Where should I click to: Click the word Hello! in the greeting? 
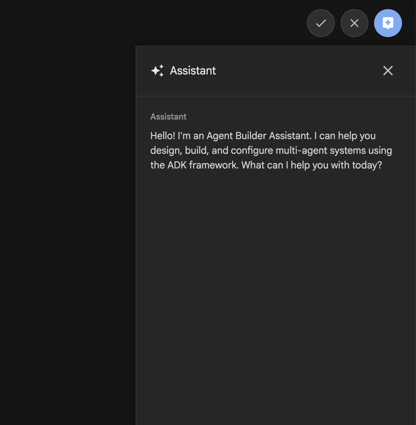[x=163, y=136]
